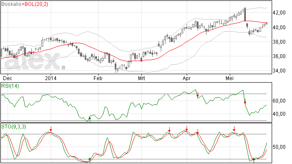Click the red RSI sell arrow in mid-May

click(x=245, y=101)
